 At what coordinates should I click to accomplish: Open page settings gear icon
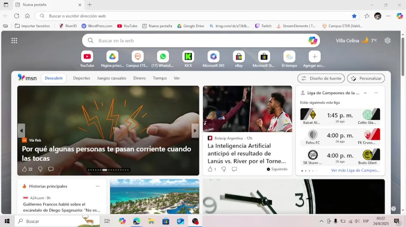click(387, 40)
